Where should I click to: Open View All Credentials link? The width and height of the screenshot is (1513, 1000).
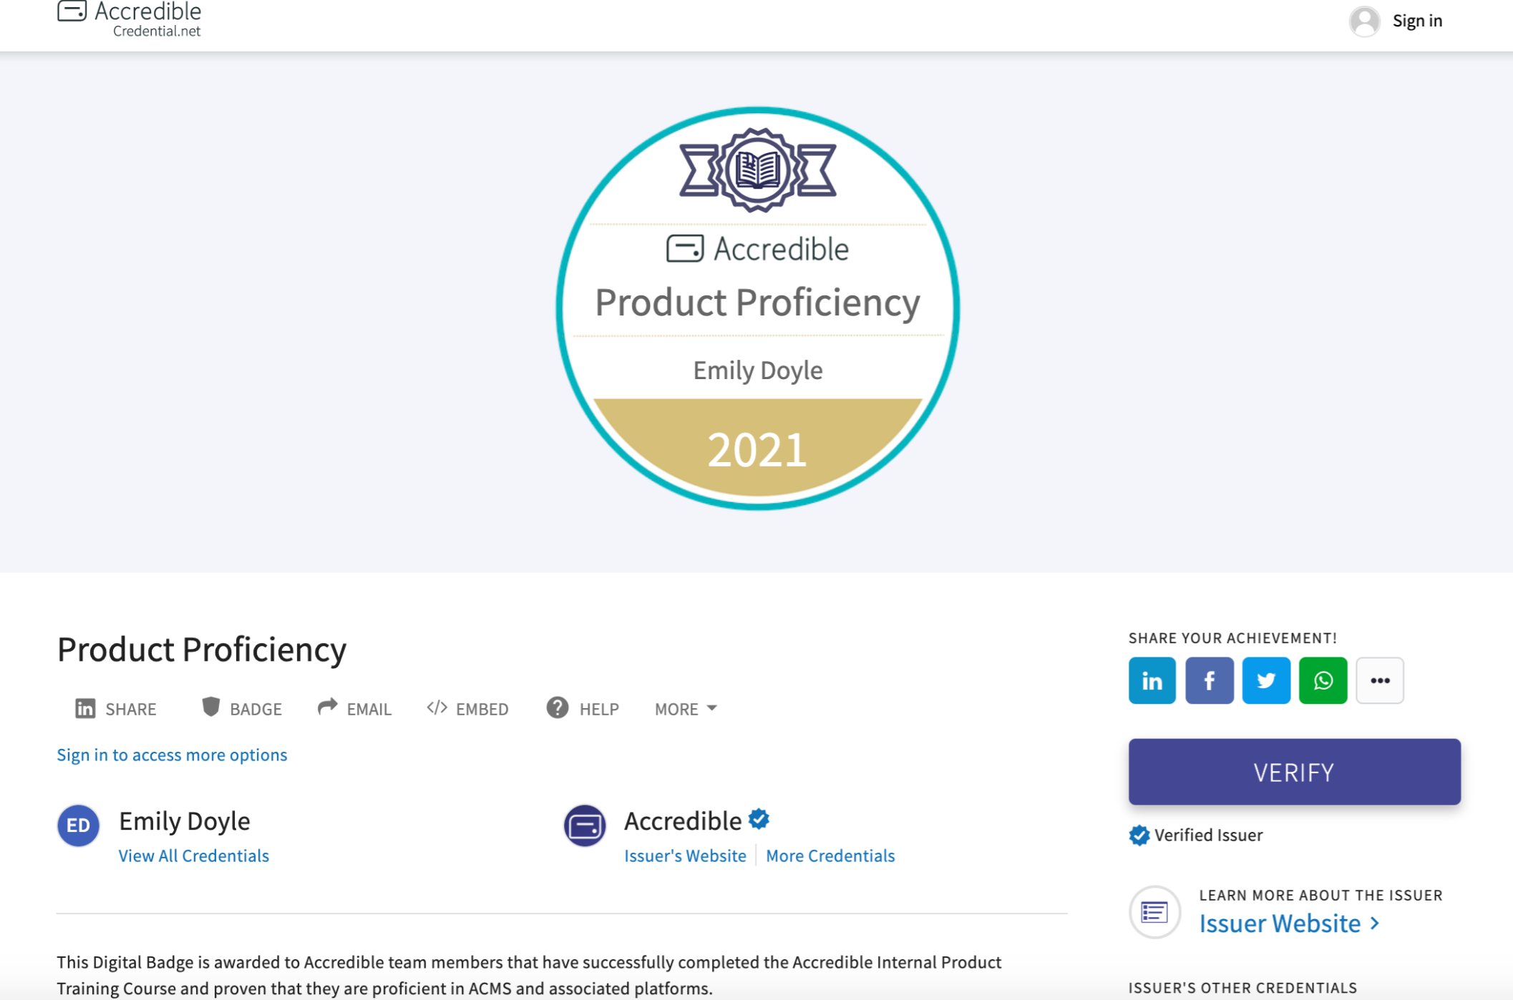coord(193,856)
